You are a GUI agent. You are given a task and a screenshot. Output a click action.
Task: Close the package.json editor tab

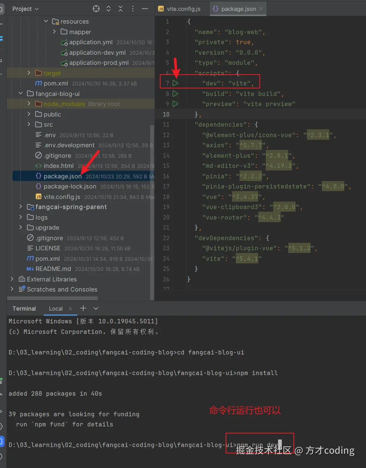(261, 9)
